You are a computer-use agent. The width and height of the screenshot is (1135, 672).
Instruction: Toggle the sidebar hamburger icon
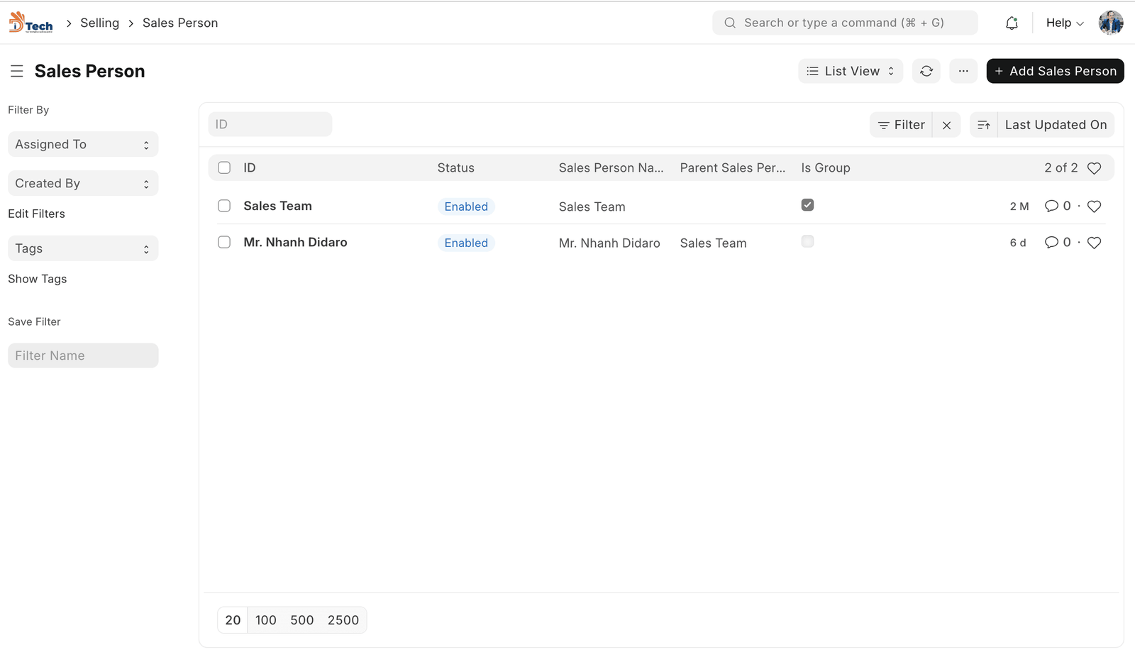pos(17,71)
